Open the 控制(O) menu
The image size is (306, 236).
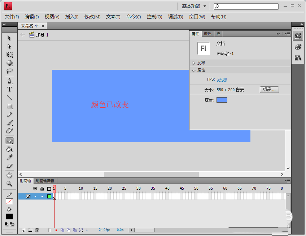click(154, 17)
